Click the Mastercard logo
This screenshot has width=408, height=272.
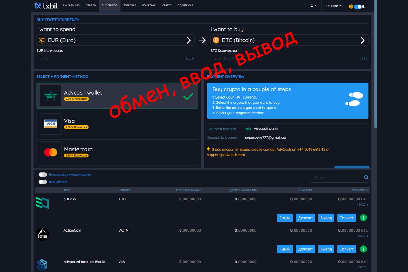[x=50, y=152]
